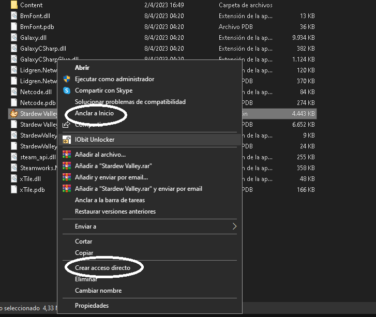
Task: Select the BmFont.dll file name
Action: tap(35, 16)
